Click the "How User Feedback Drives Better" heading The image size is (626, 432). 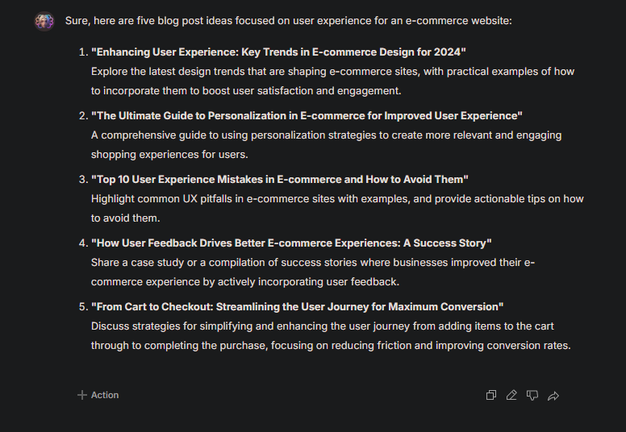point(291,243)
